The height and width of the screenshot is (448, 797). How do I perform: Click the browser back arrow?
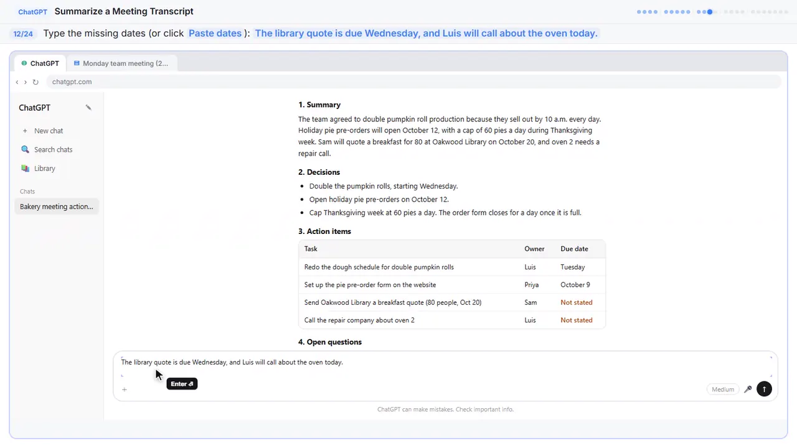[17, 82]
